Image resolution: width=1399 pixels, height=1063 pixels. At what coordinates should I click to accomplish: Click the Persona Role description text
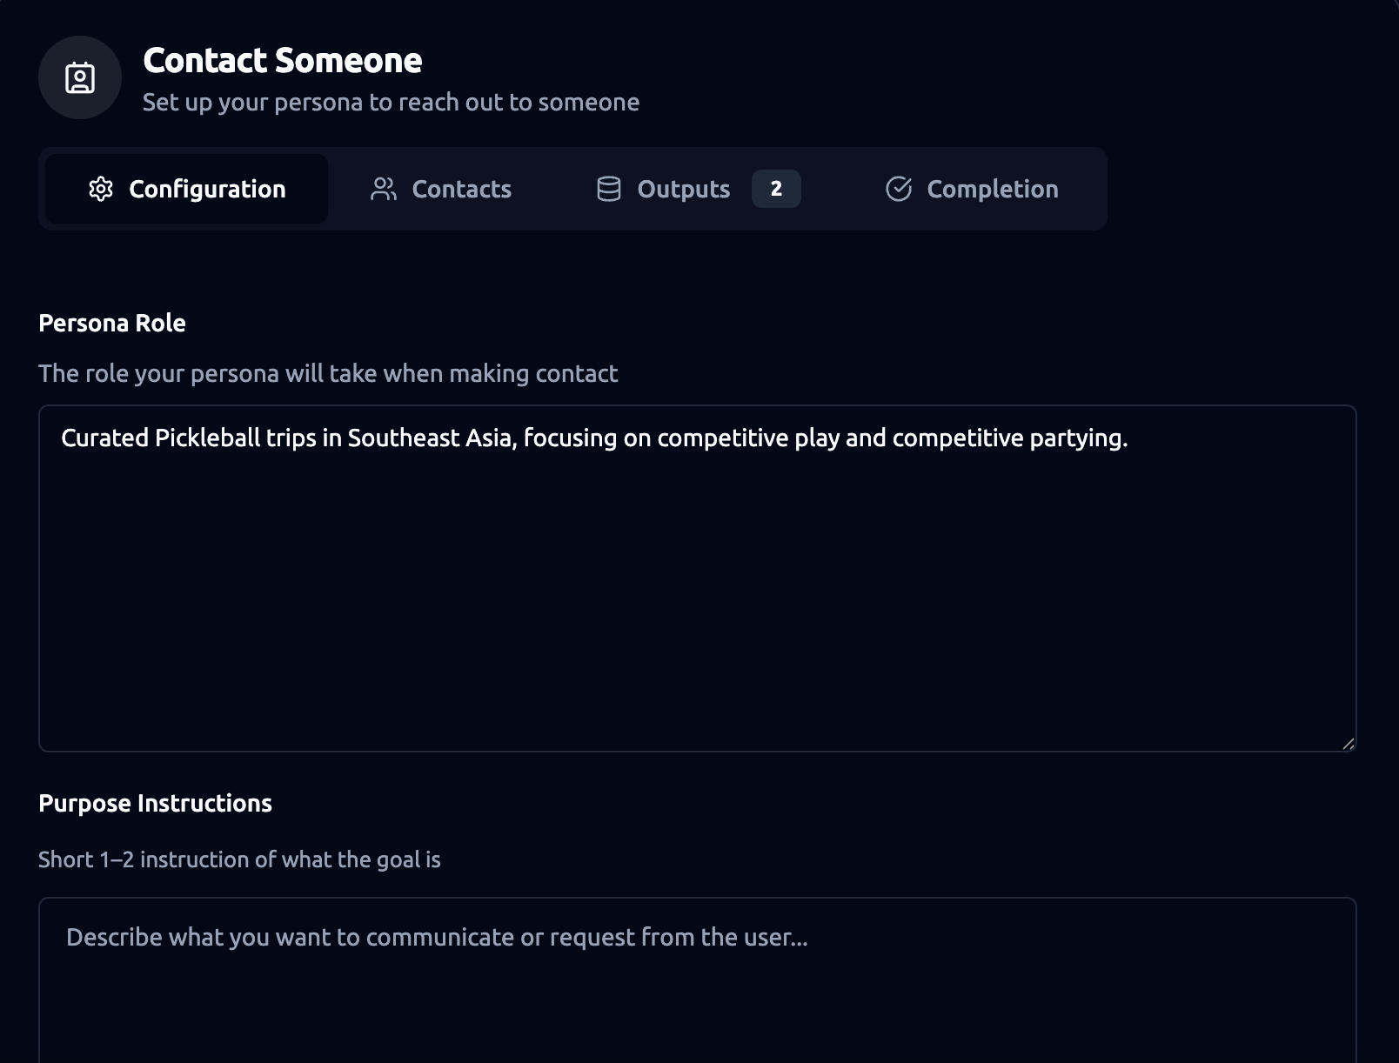[x=328, y=374]
